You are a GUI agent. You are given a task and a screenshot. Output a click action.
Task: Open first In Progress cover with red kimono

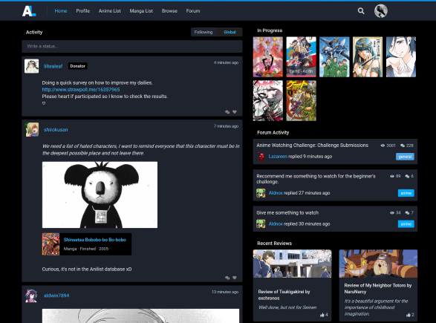coord(268,57)
